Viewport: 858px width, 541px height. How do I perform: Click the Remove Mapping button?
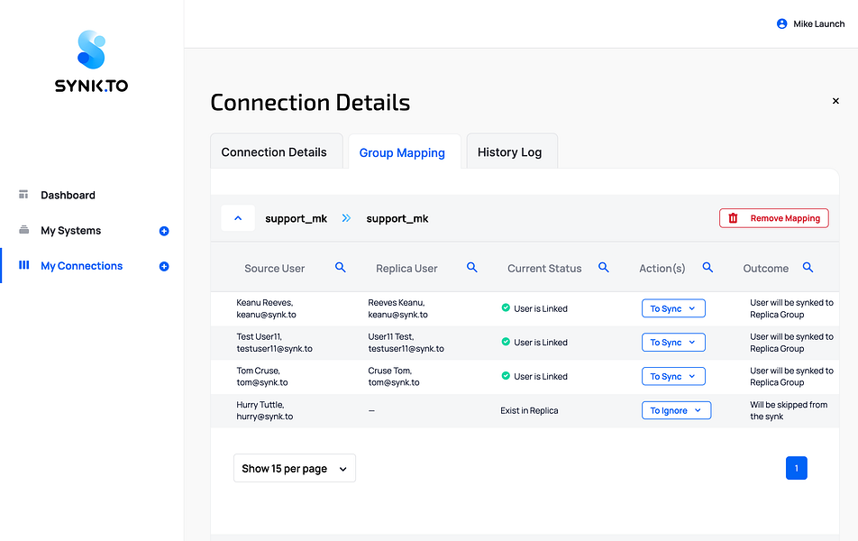coord(773,218)
